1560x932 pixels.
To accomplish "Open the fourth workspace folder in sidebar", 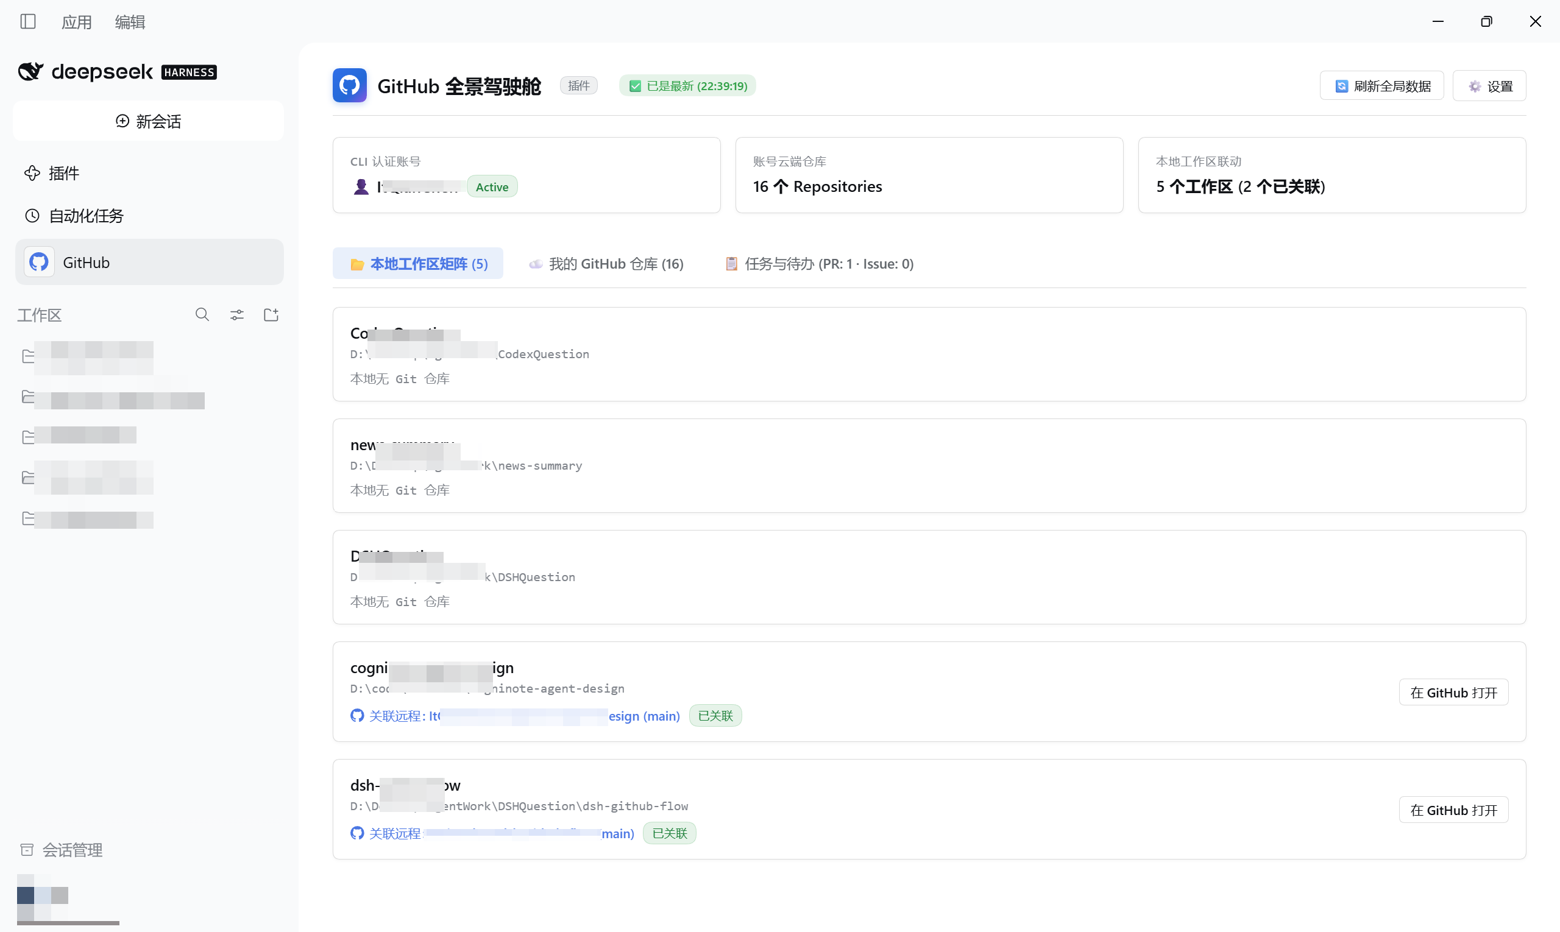I will [x=88, y=478].
